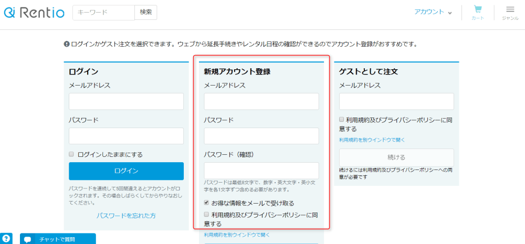Open the Rentio logo home link

point(34,13)
